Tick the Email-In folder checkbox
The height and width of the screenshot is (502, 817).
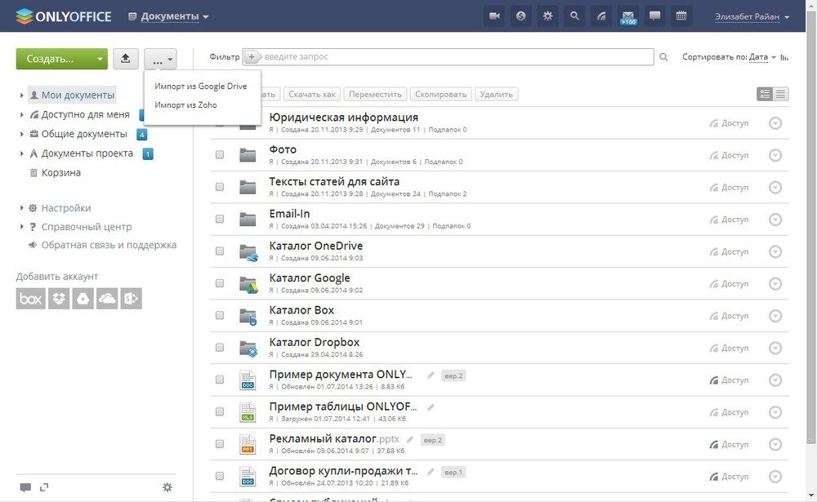220,220
